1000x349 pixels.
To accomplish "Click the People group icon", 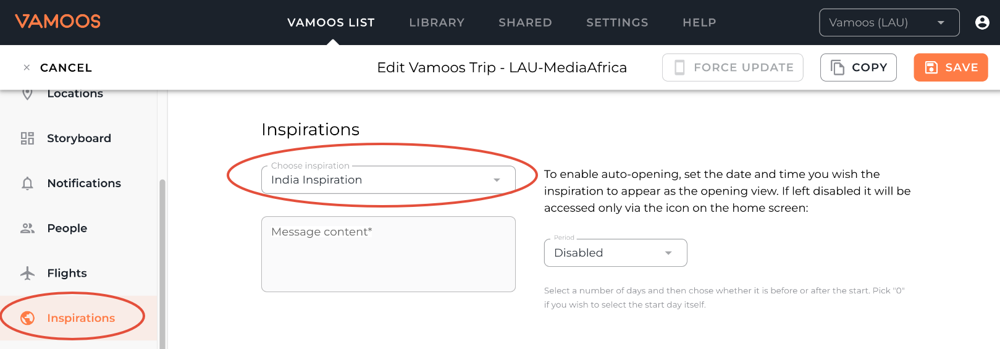I will (x=27, y=229).
